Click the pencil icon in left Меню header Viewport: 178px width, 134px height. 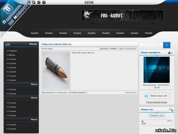(7, 44)
